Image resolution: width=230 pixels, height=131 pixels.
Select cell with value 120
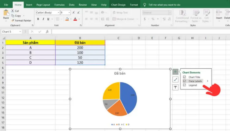coord(80,62)
